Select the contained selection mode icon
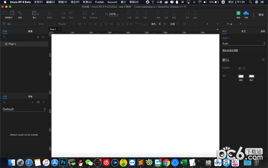This screenshot has height=168, width=268. pyautogui.click(x=12, y=13)
